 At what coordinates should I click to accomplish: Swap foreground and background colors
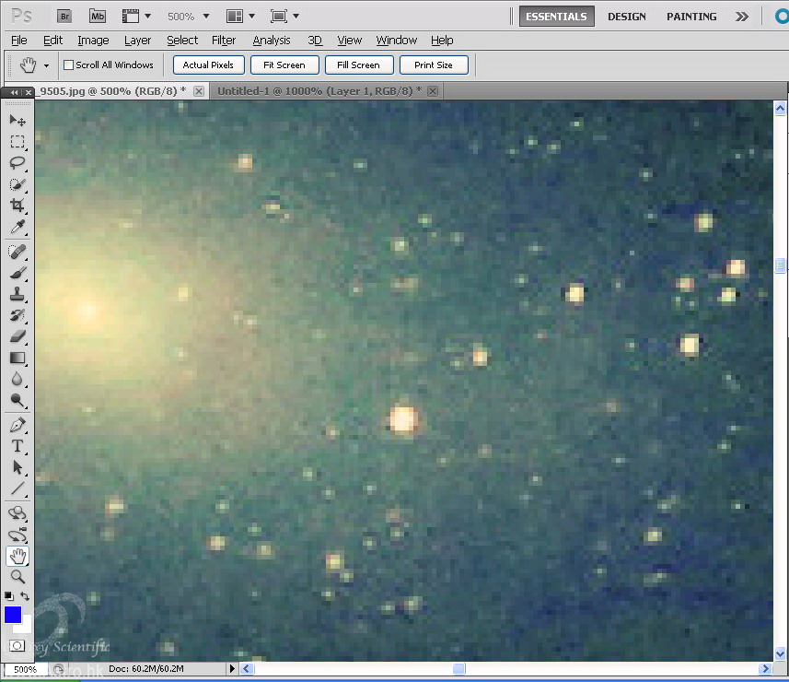pos(25,597)
